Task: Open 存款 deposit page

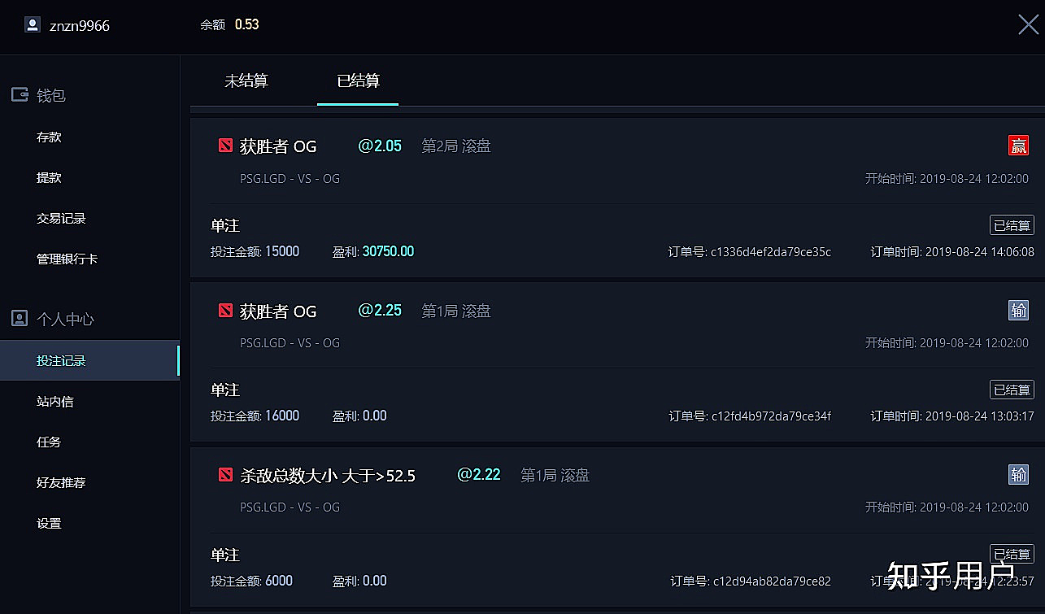Action: (49, 137)
